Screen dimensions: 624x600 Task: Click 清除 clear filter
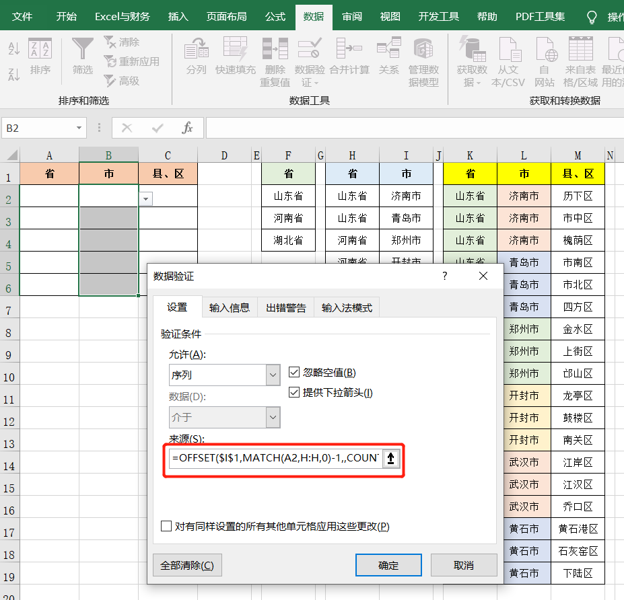click(122, 42)
